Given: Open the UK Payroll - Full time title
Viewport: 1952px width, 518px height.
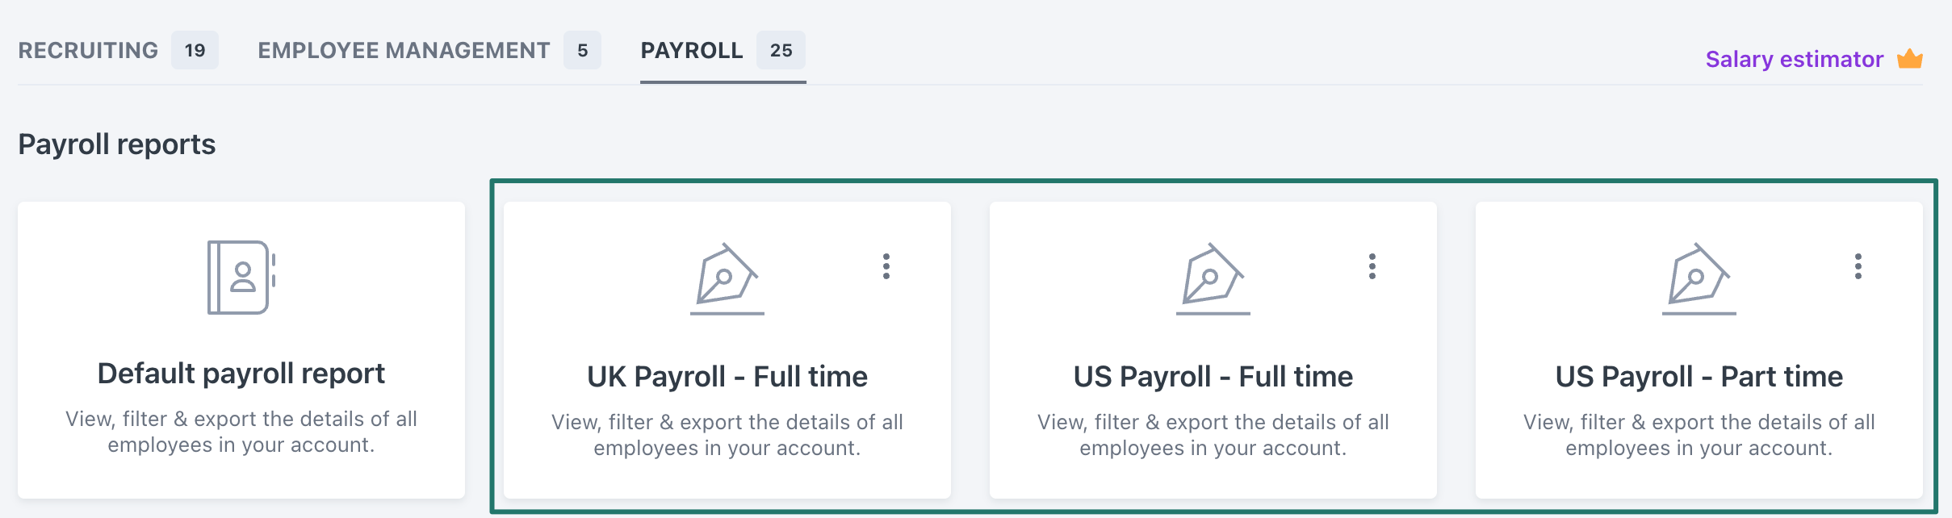Looking at the screenshot, I should (x=727, y=377).
